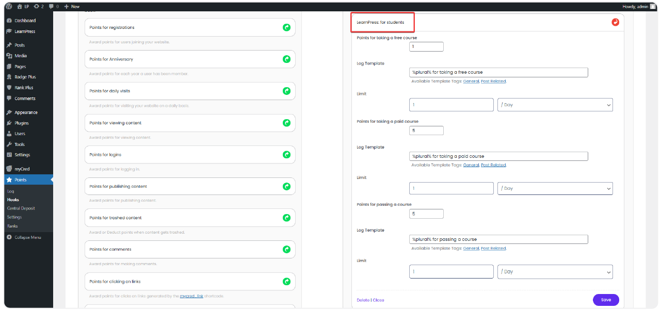Viewport: 661px width, 310px height.
Task: Toggle the Points for daily visits hook
Action: click(286, 91)
